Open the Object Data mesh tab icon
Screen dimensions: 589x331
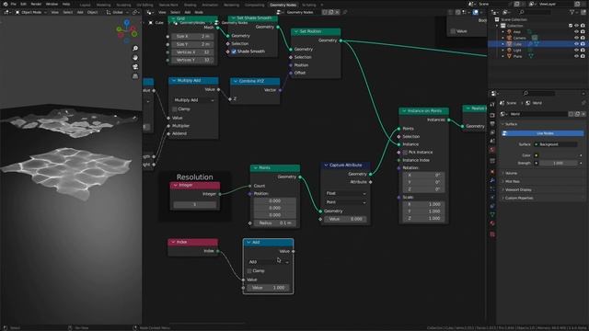point(492,214)
